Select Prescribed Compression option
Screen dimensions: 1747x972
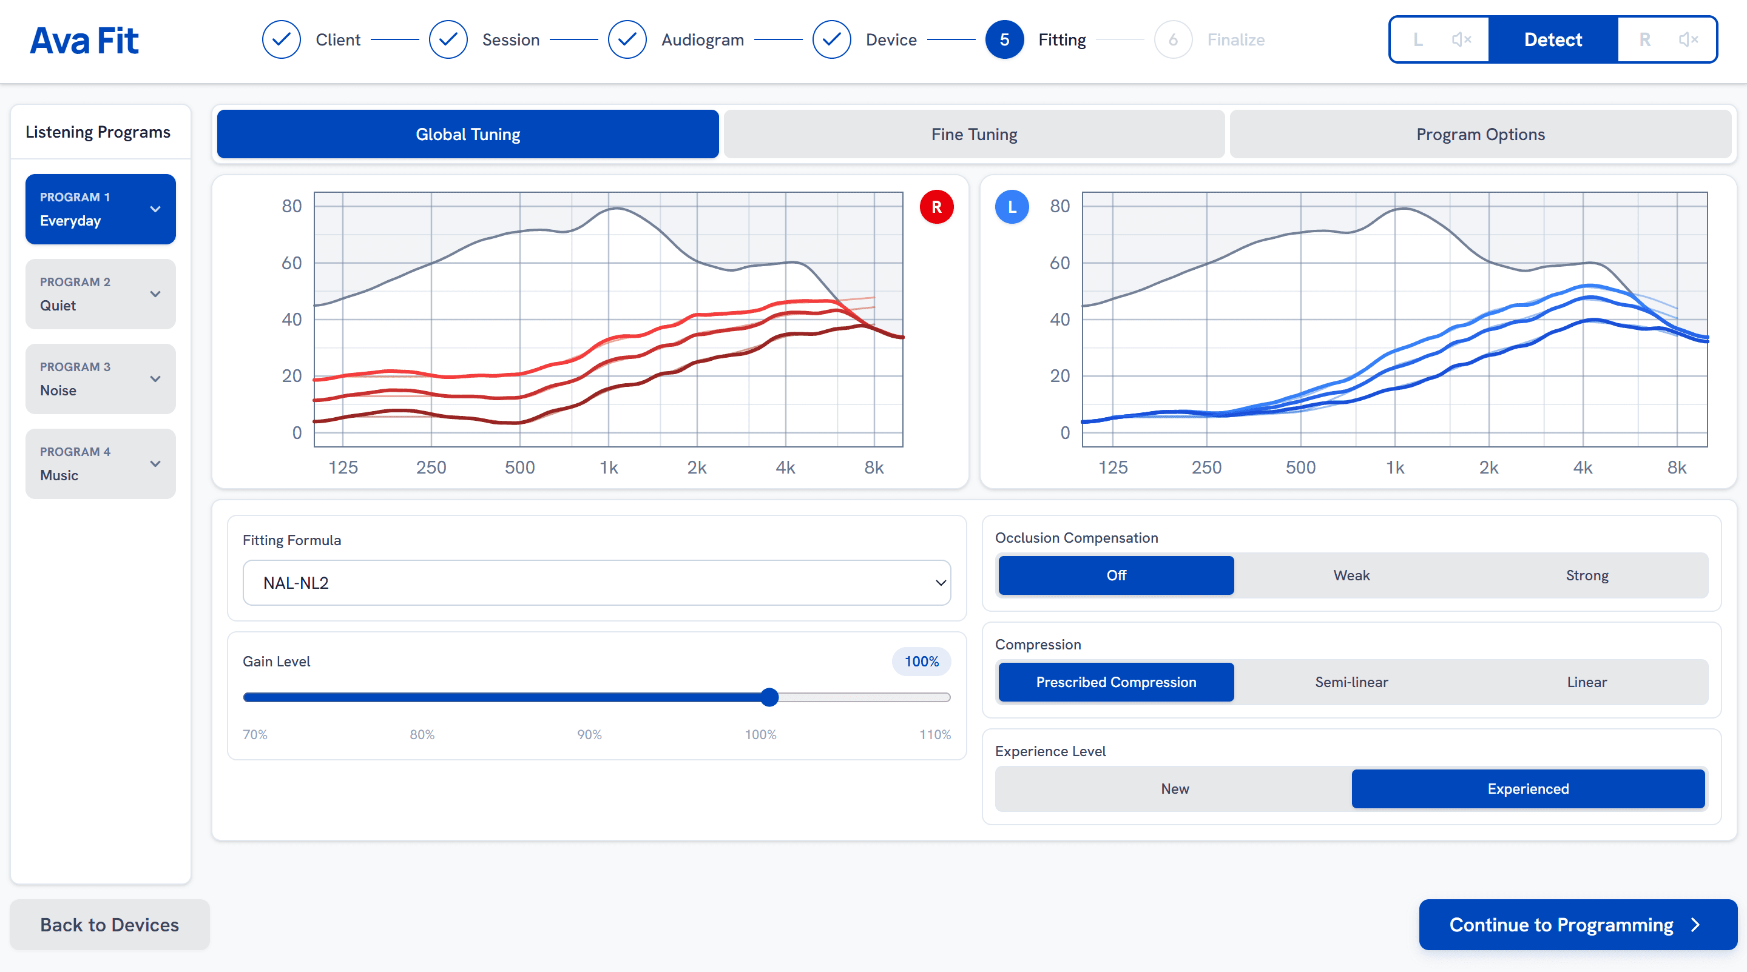click(x=1117, y=682)
